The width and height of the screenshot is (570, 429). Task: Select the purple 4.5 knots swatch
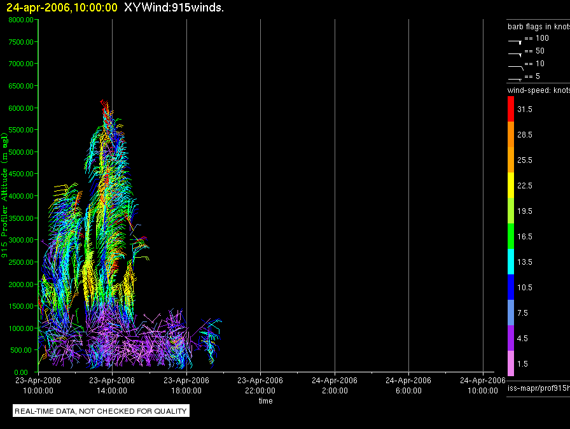coord(511,338)
